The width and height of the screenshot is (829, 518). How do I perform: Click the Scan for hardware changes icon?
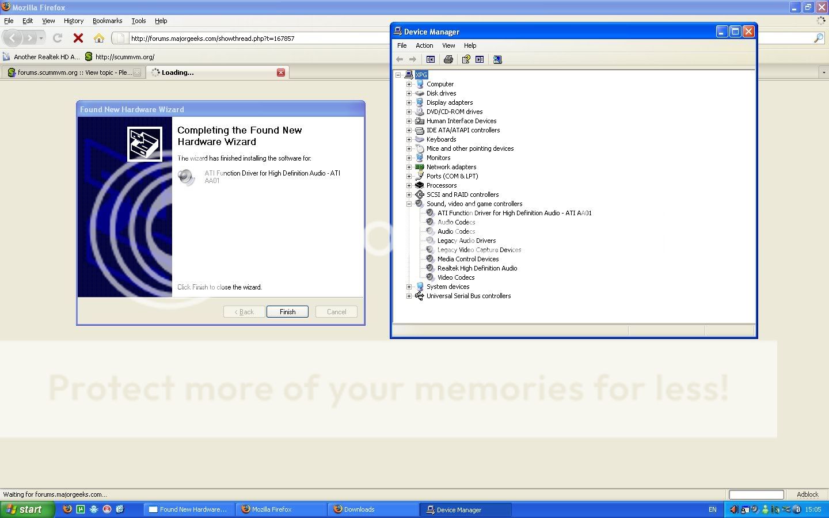(x=497, y=59)
